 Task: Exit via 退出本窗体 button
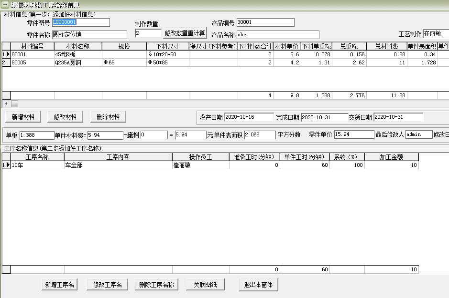point(258,285)
